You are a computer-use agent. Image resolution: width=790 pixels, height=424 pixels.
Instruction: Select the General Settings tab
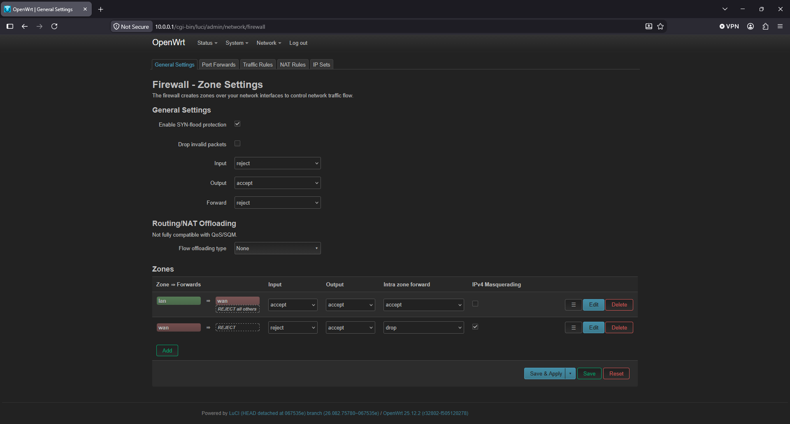pyautogui.click(x=174, y=65)
